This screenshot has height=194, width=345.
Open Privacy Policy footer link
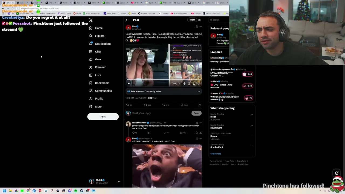[x=229, y=161]
